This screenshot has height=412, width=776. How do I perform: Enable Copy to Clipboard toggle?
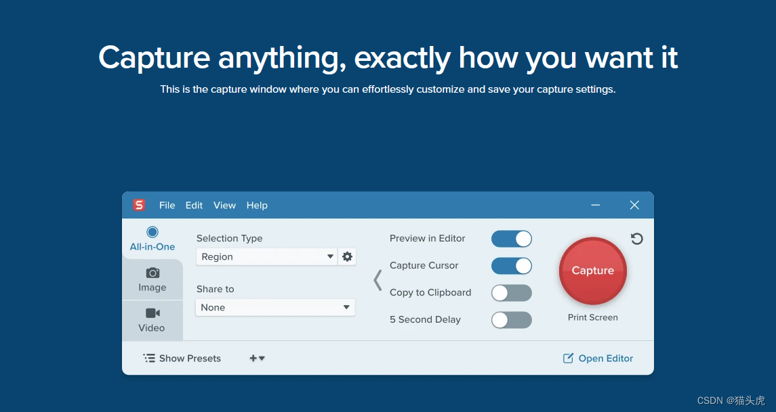[x=511, y=293]
